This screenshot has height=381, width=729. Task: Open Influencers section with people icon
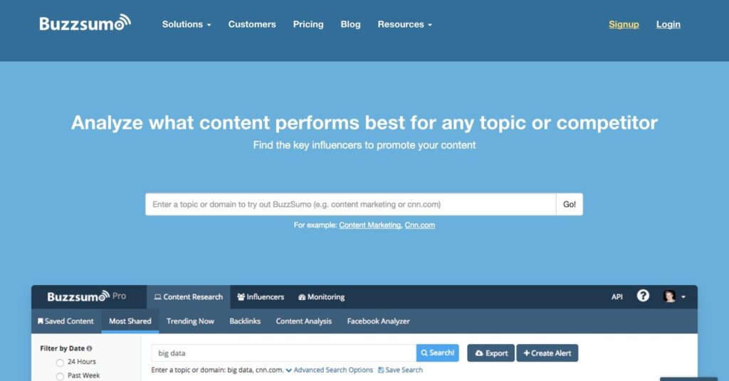pyautogui.click(x=261, y=297)
